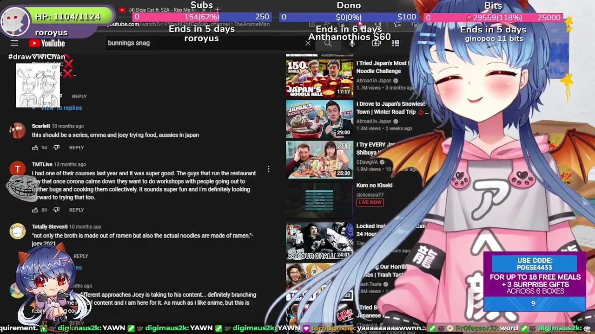Open TMTLive's channel name link

tap(42, 164)
